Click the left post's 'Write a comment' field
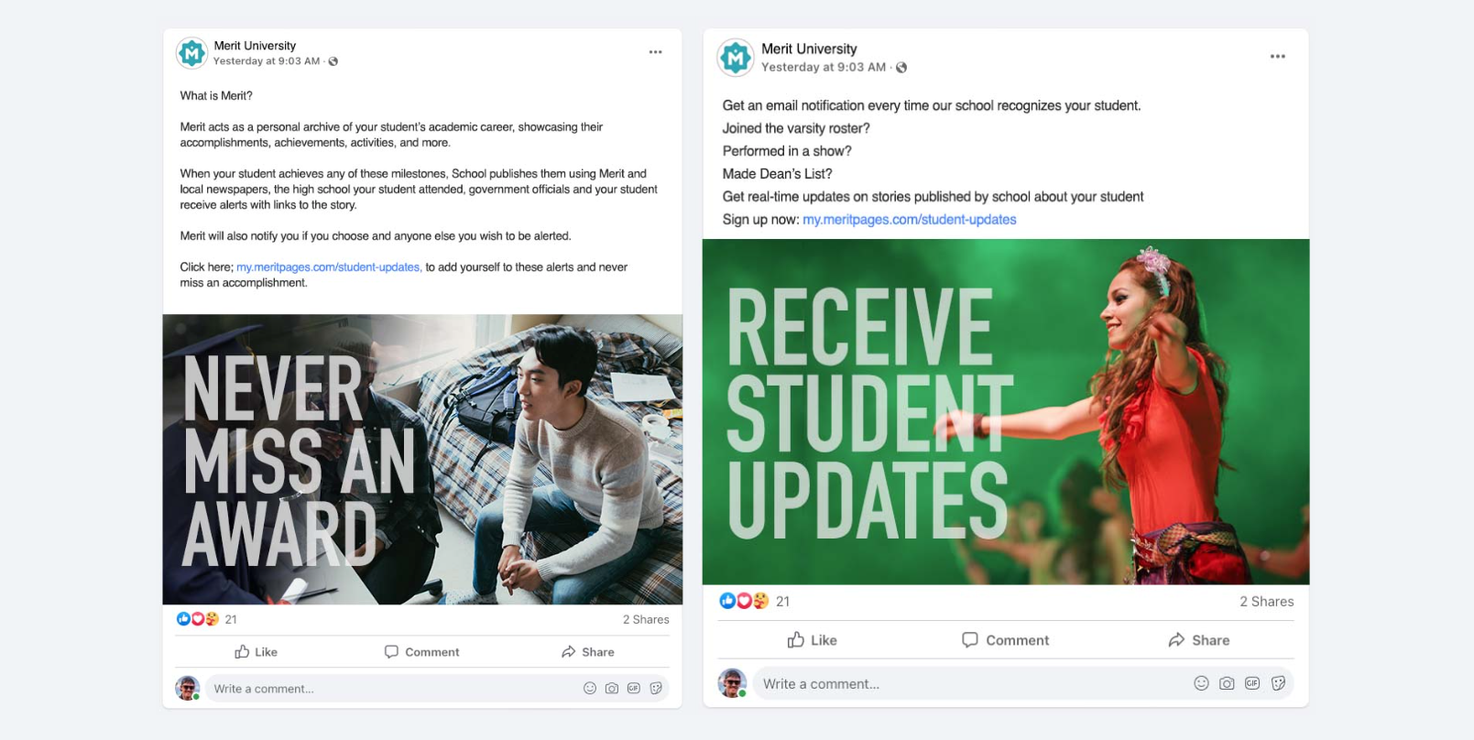 [385, 689]
